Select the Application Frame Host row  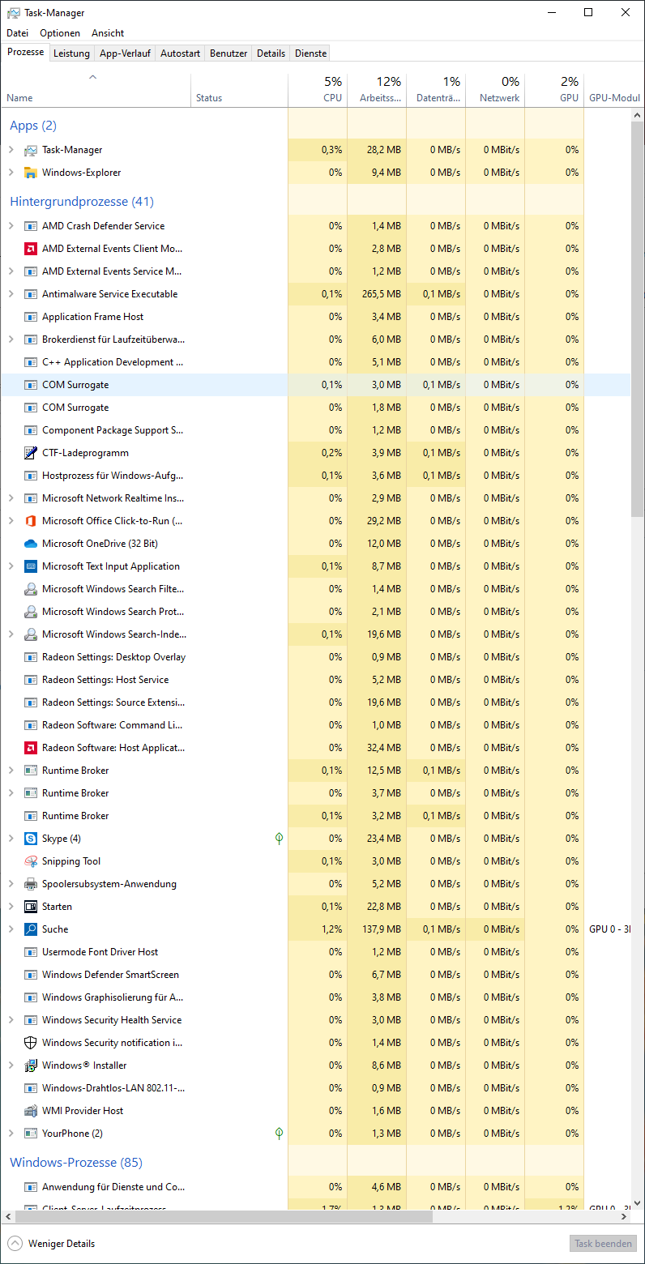pyautogui.click(x=316, y=317)
